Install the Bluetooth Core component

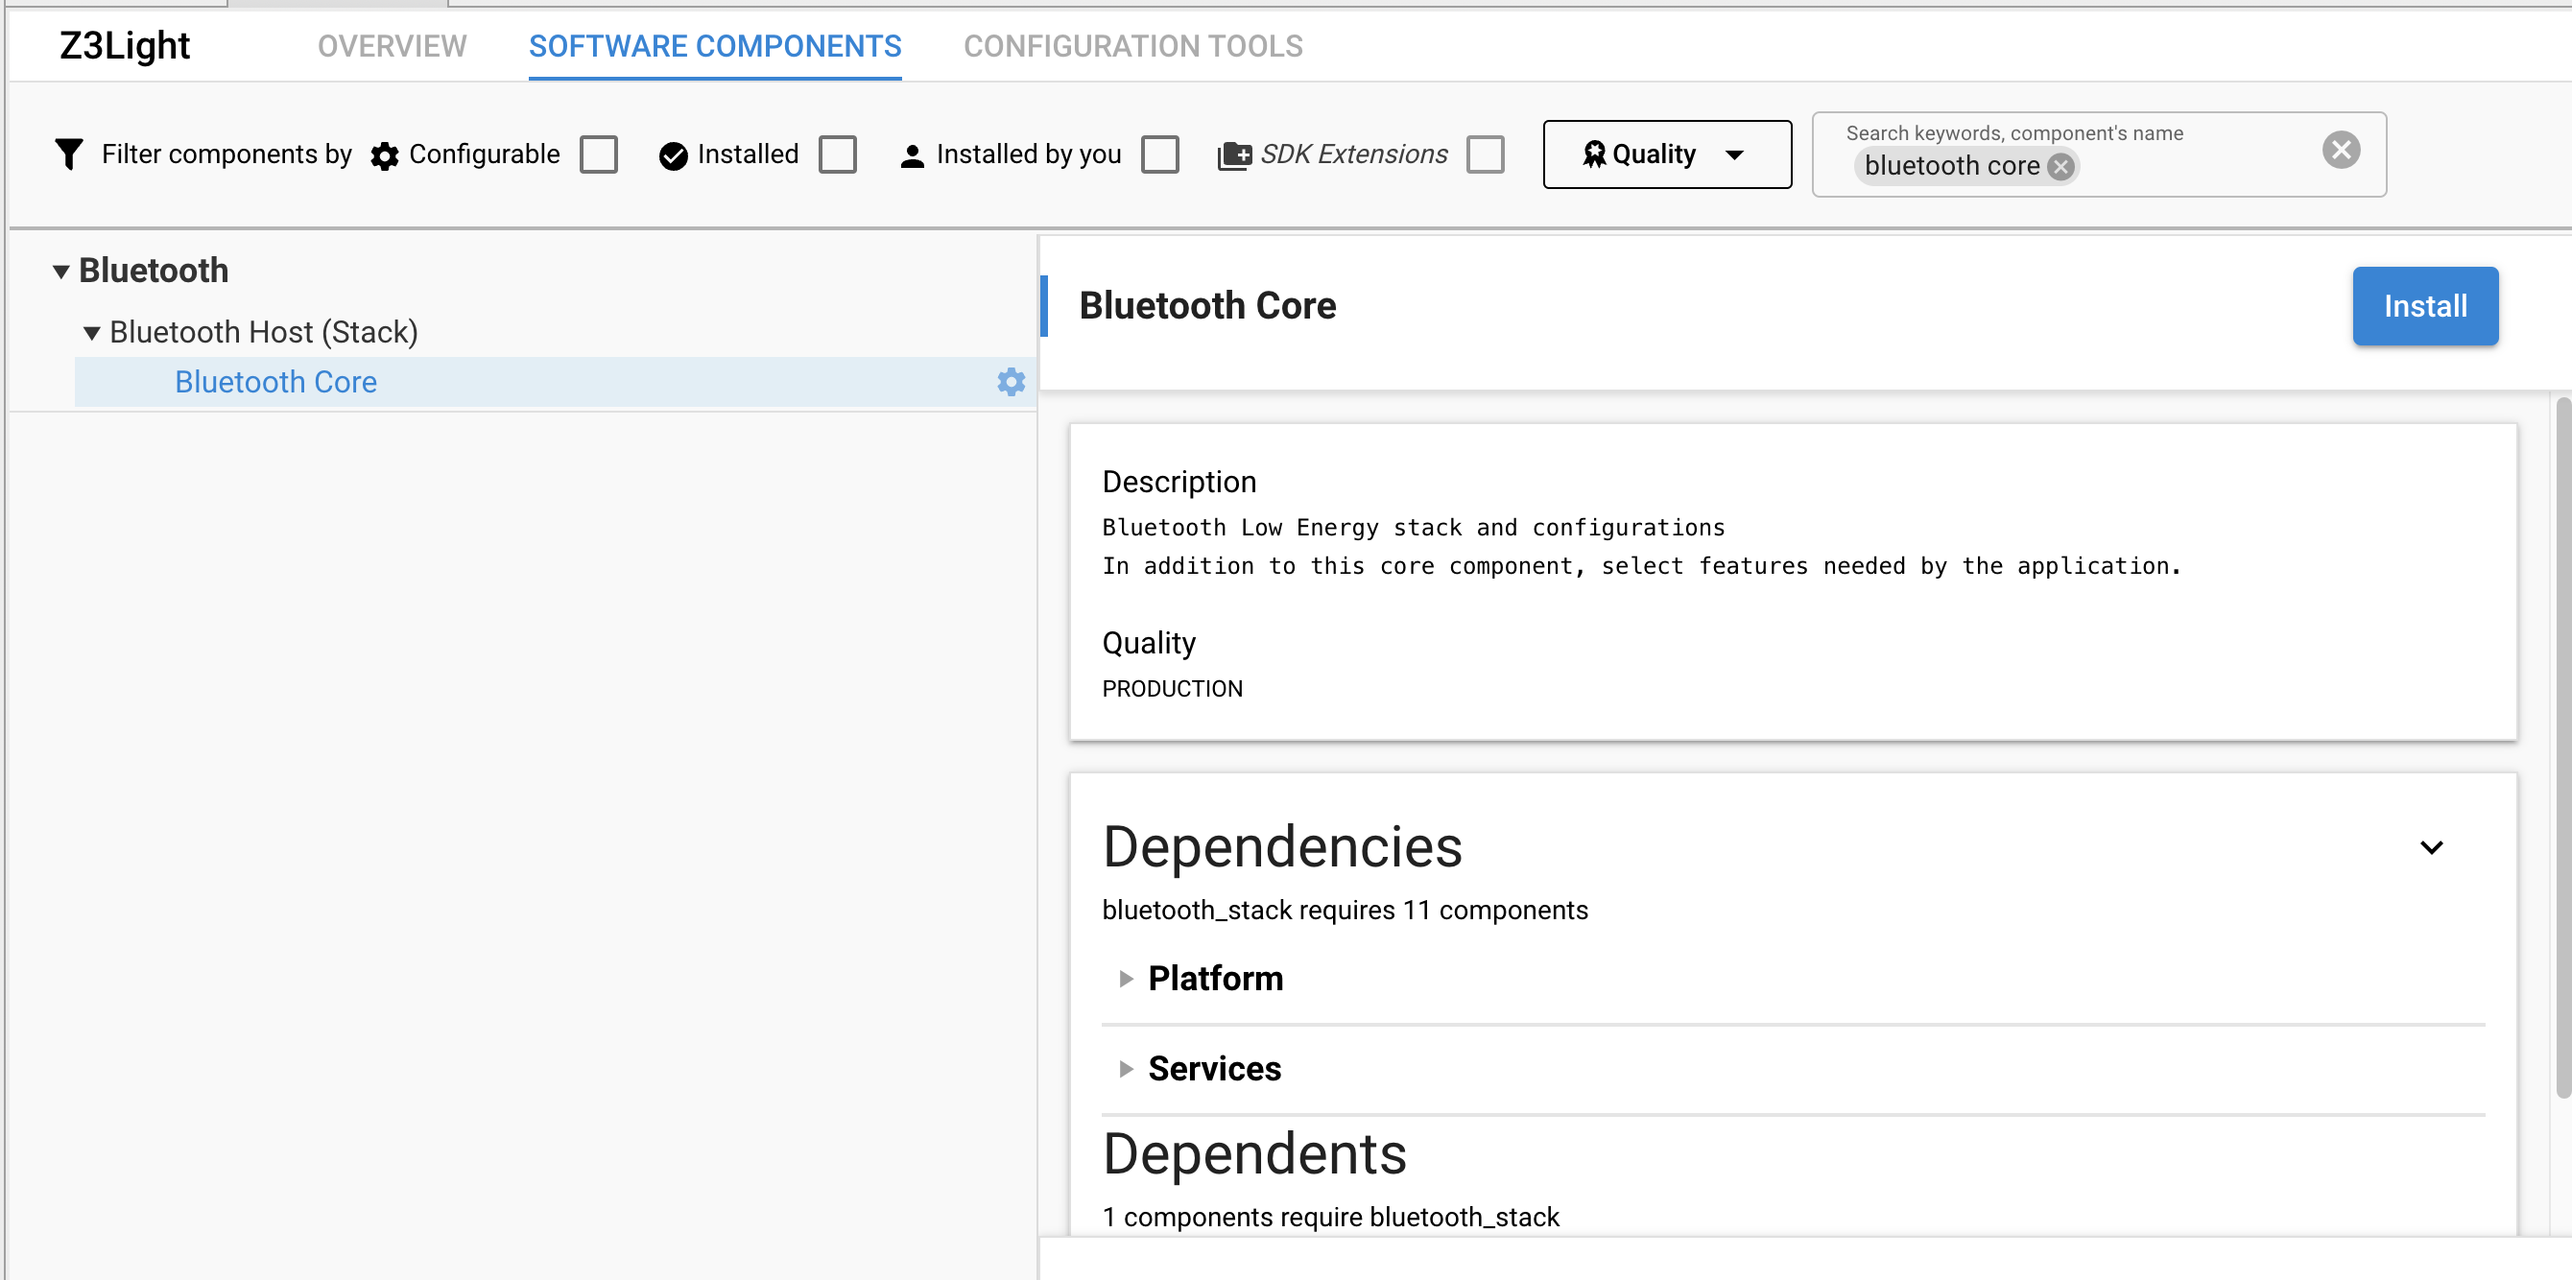2424,305
